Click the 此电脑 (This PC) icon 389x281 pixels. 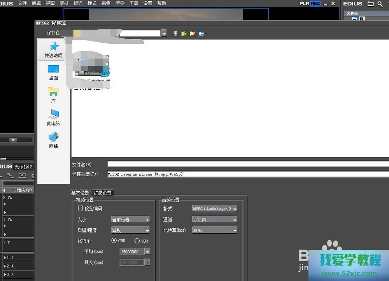click(x=53, y=114)
